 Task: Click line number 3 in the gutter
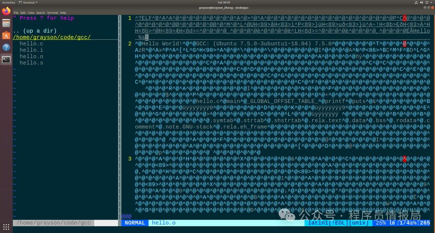coord(130,159)
